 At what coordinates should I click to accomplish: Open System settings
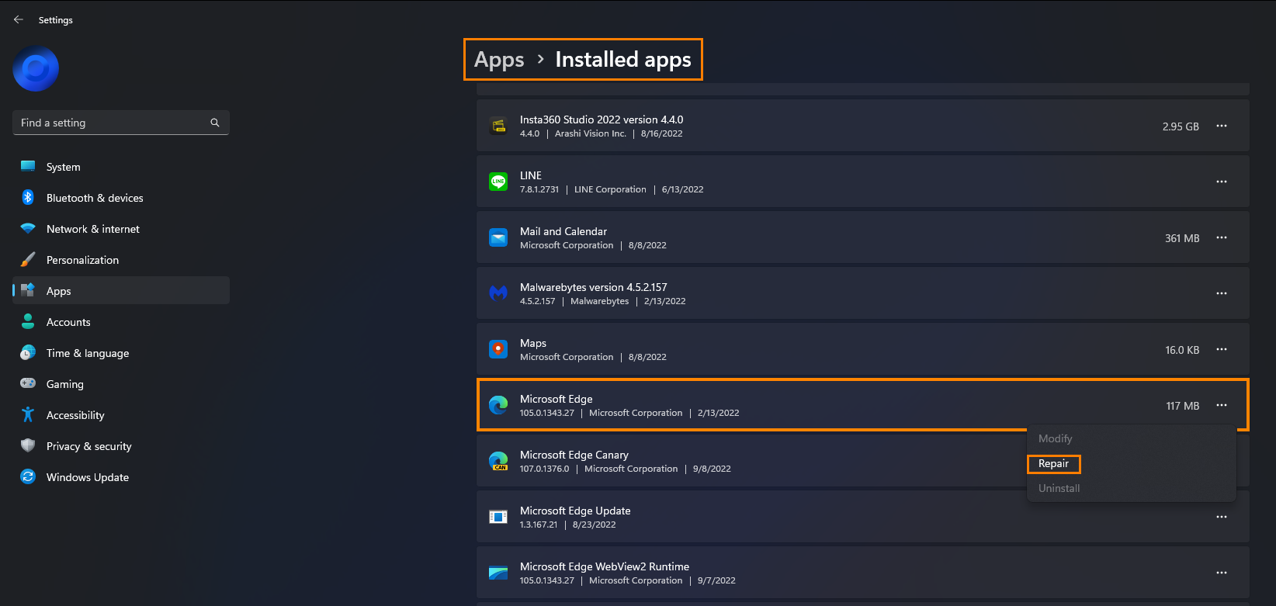(121, 167)
